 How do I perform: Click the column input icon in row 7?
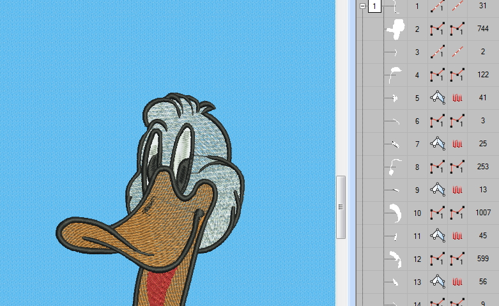pos(438,144)
